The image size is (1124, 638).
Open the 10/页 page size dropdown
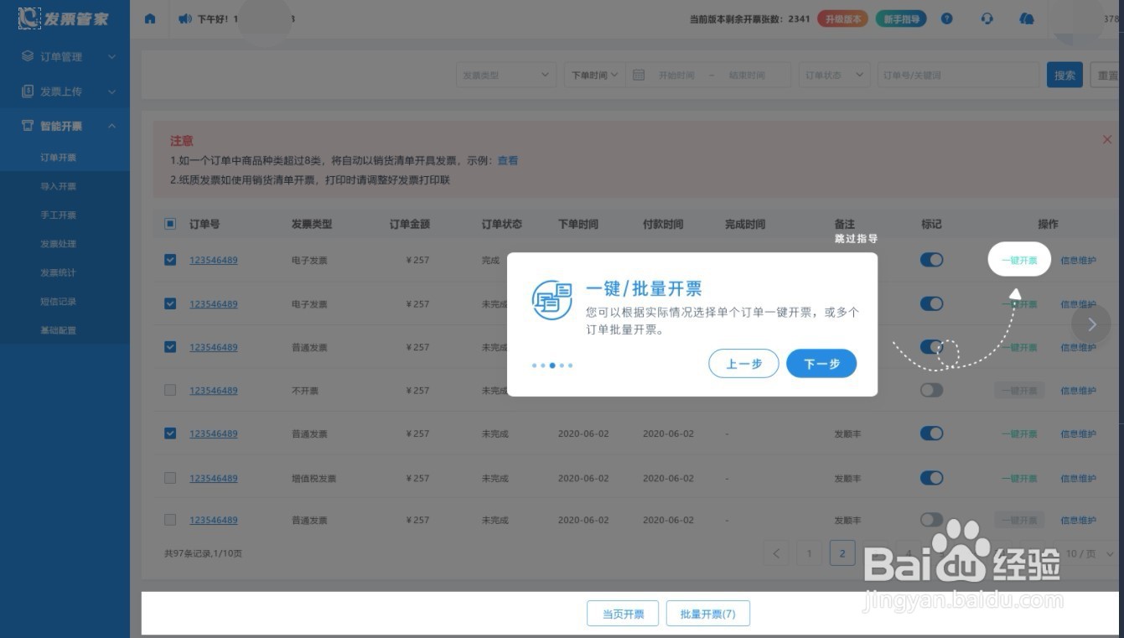click(1090, 554)
